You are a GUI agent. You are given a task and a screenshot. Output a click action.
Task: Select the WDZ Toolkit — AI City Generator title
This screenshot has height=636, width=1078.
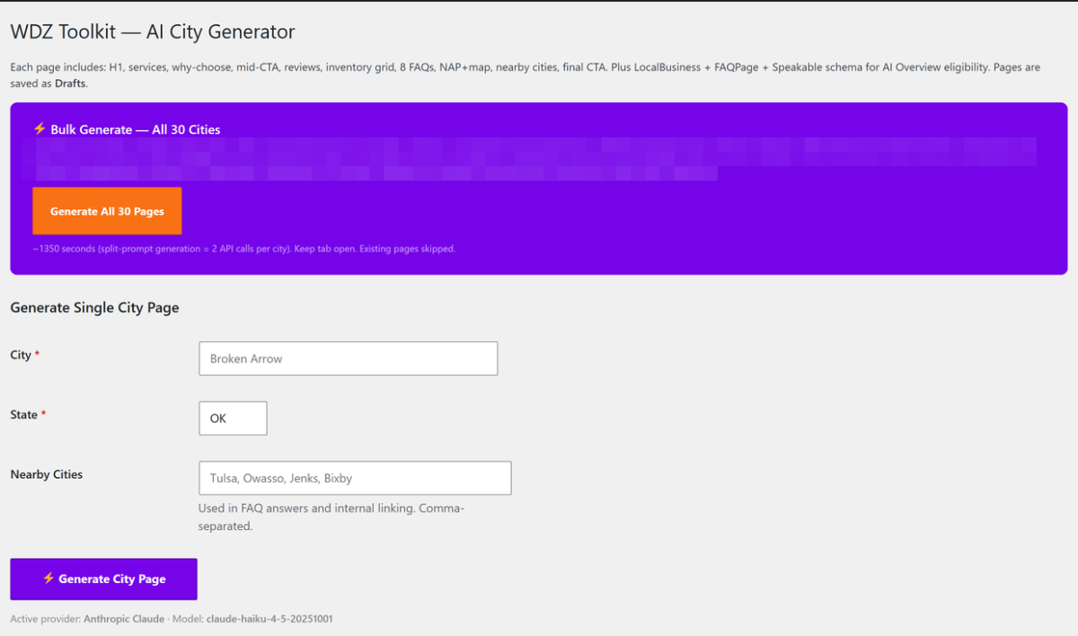[153, 31]
